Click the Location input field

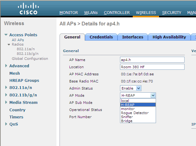(x=152, y=67)
